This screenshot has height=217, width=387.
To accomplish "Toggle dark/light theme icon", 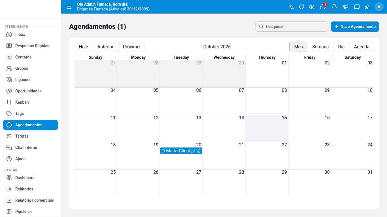I will pyautogui.click(x=367, y=7).
